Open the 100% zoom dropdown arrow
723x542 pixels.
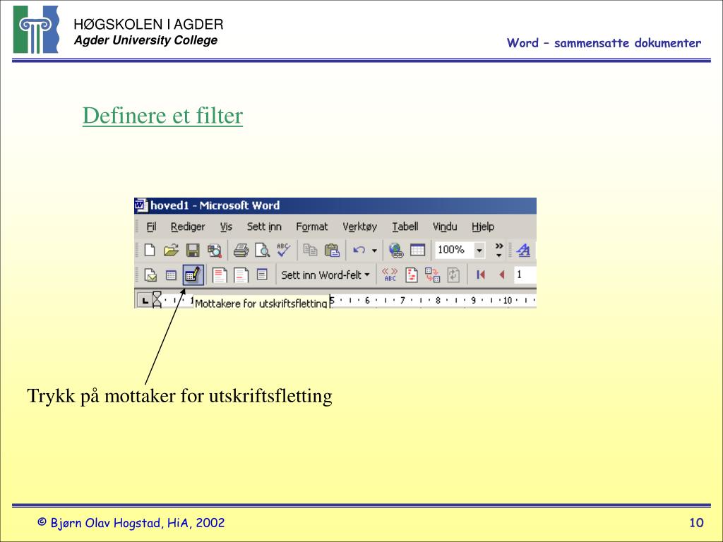tap(479, 251)
